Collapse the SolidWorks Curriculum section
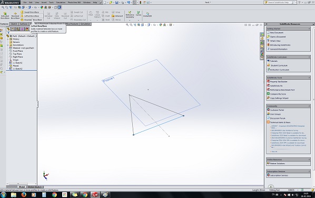This screenshot has width=315, height=198. tap(309, 57)
